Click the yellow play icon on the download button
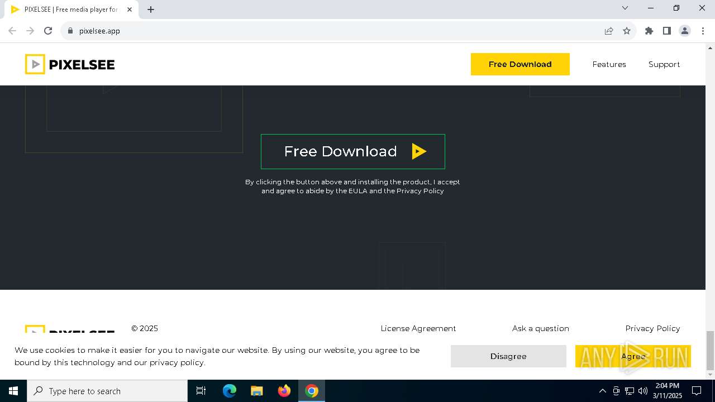 419,151
